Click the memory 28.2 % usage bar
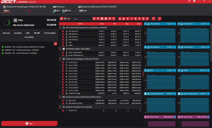The width and height of the screenshot is (212, 128). point(56,13)
